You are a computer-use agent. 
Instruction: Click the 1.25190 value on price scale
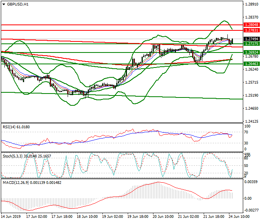(x=251, y=95)
